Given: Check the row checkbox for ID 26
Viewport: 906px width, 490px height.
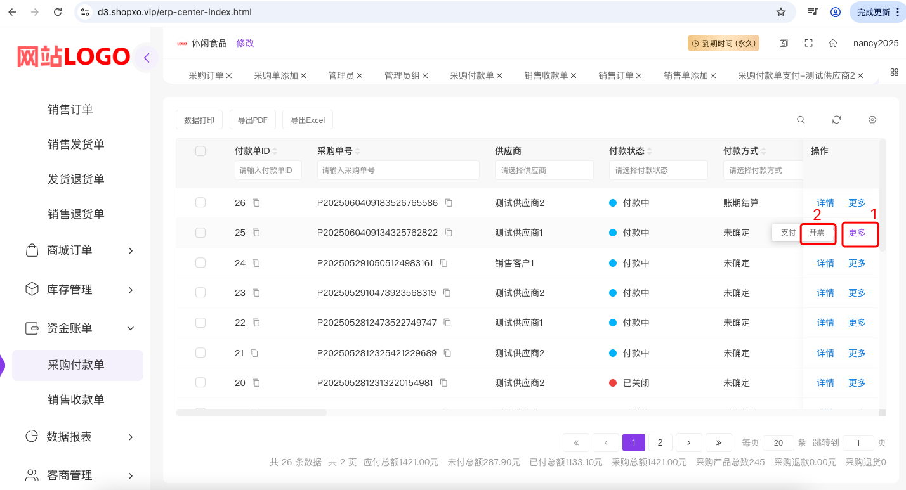Looking at the screenshot, I should coord(200,202).
